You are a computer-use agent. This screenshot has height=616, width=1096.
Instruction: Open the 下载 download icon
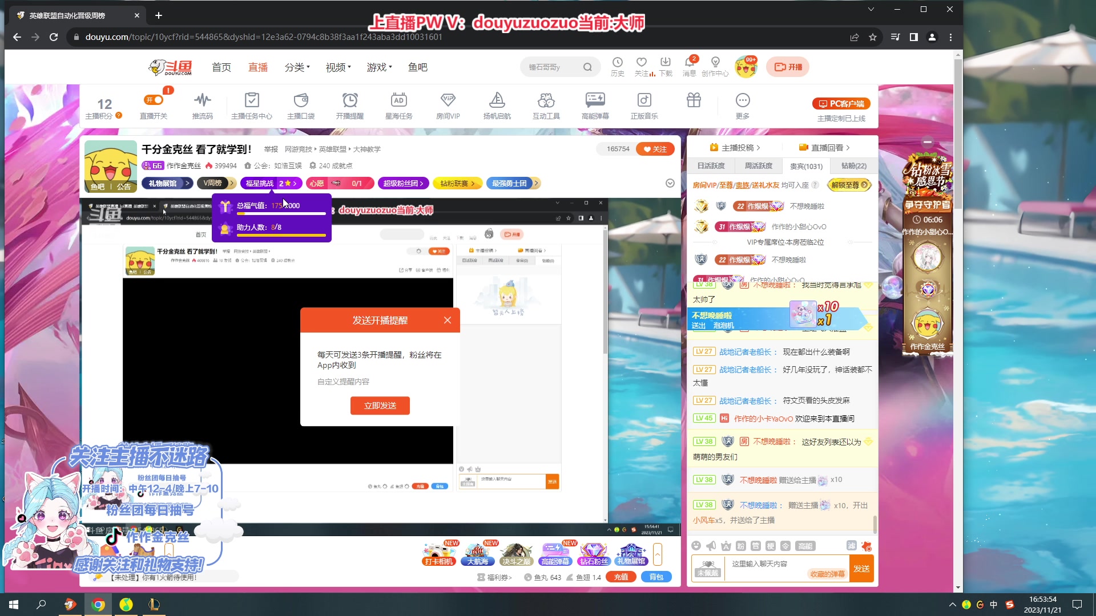tap(666, 67)
